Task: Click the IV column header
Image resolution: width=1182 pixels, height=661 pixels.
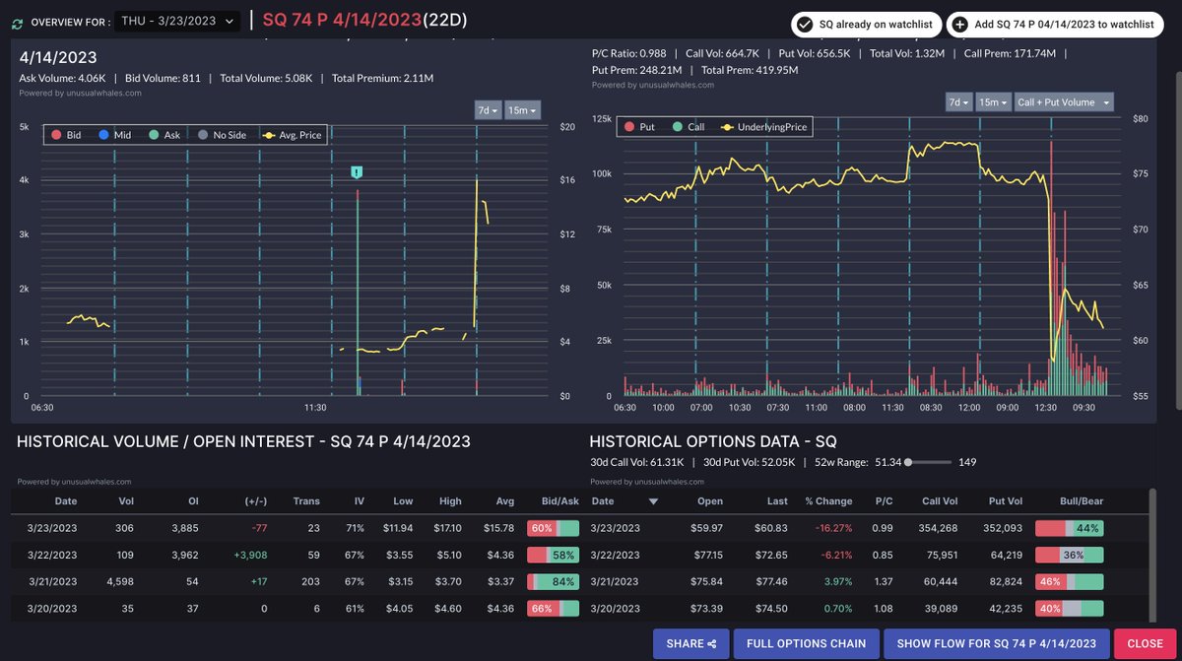Action: click(359, 501)
